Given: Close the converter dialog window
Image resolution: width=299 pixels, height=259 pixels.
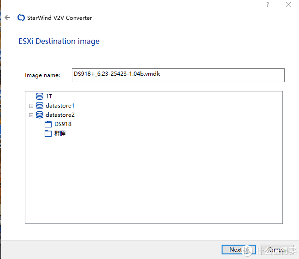Looking at the screenshot, I should click(288, 5).
